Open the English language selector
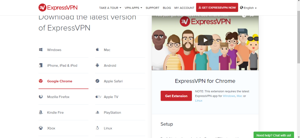Viewport: 300px width, 138px height. [248, 8]
